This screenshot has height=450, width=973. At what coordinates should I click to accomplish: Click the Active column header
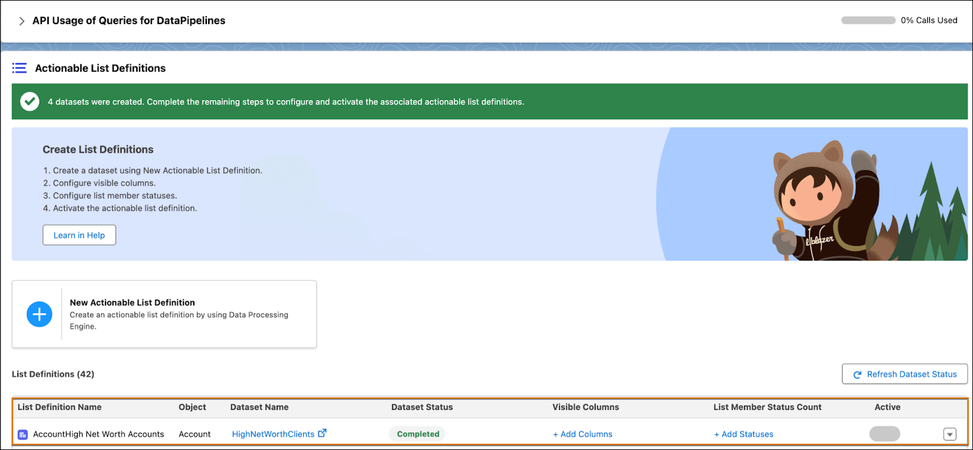[x=888, y=407]
